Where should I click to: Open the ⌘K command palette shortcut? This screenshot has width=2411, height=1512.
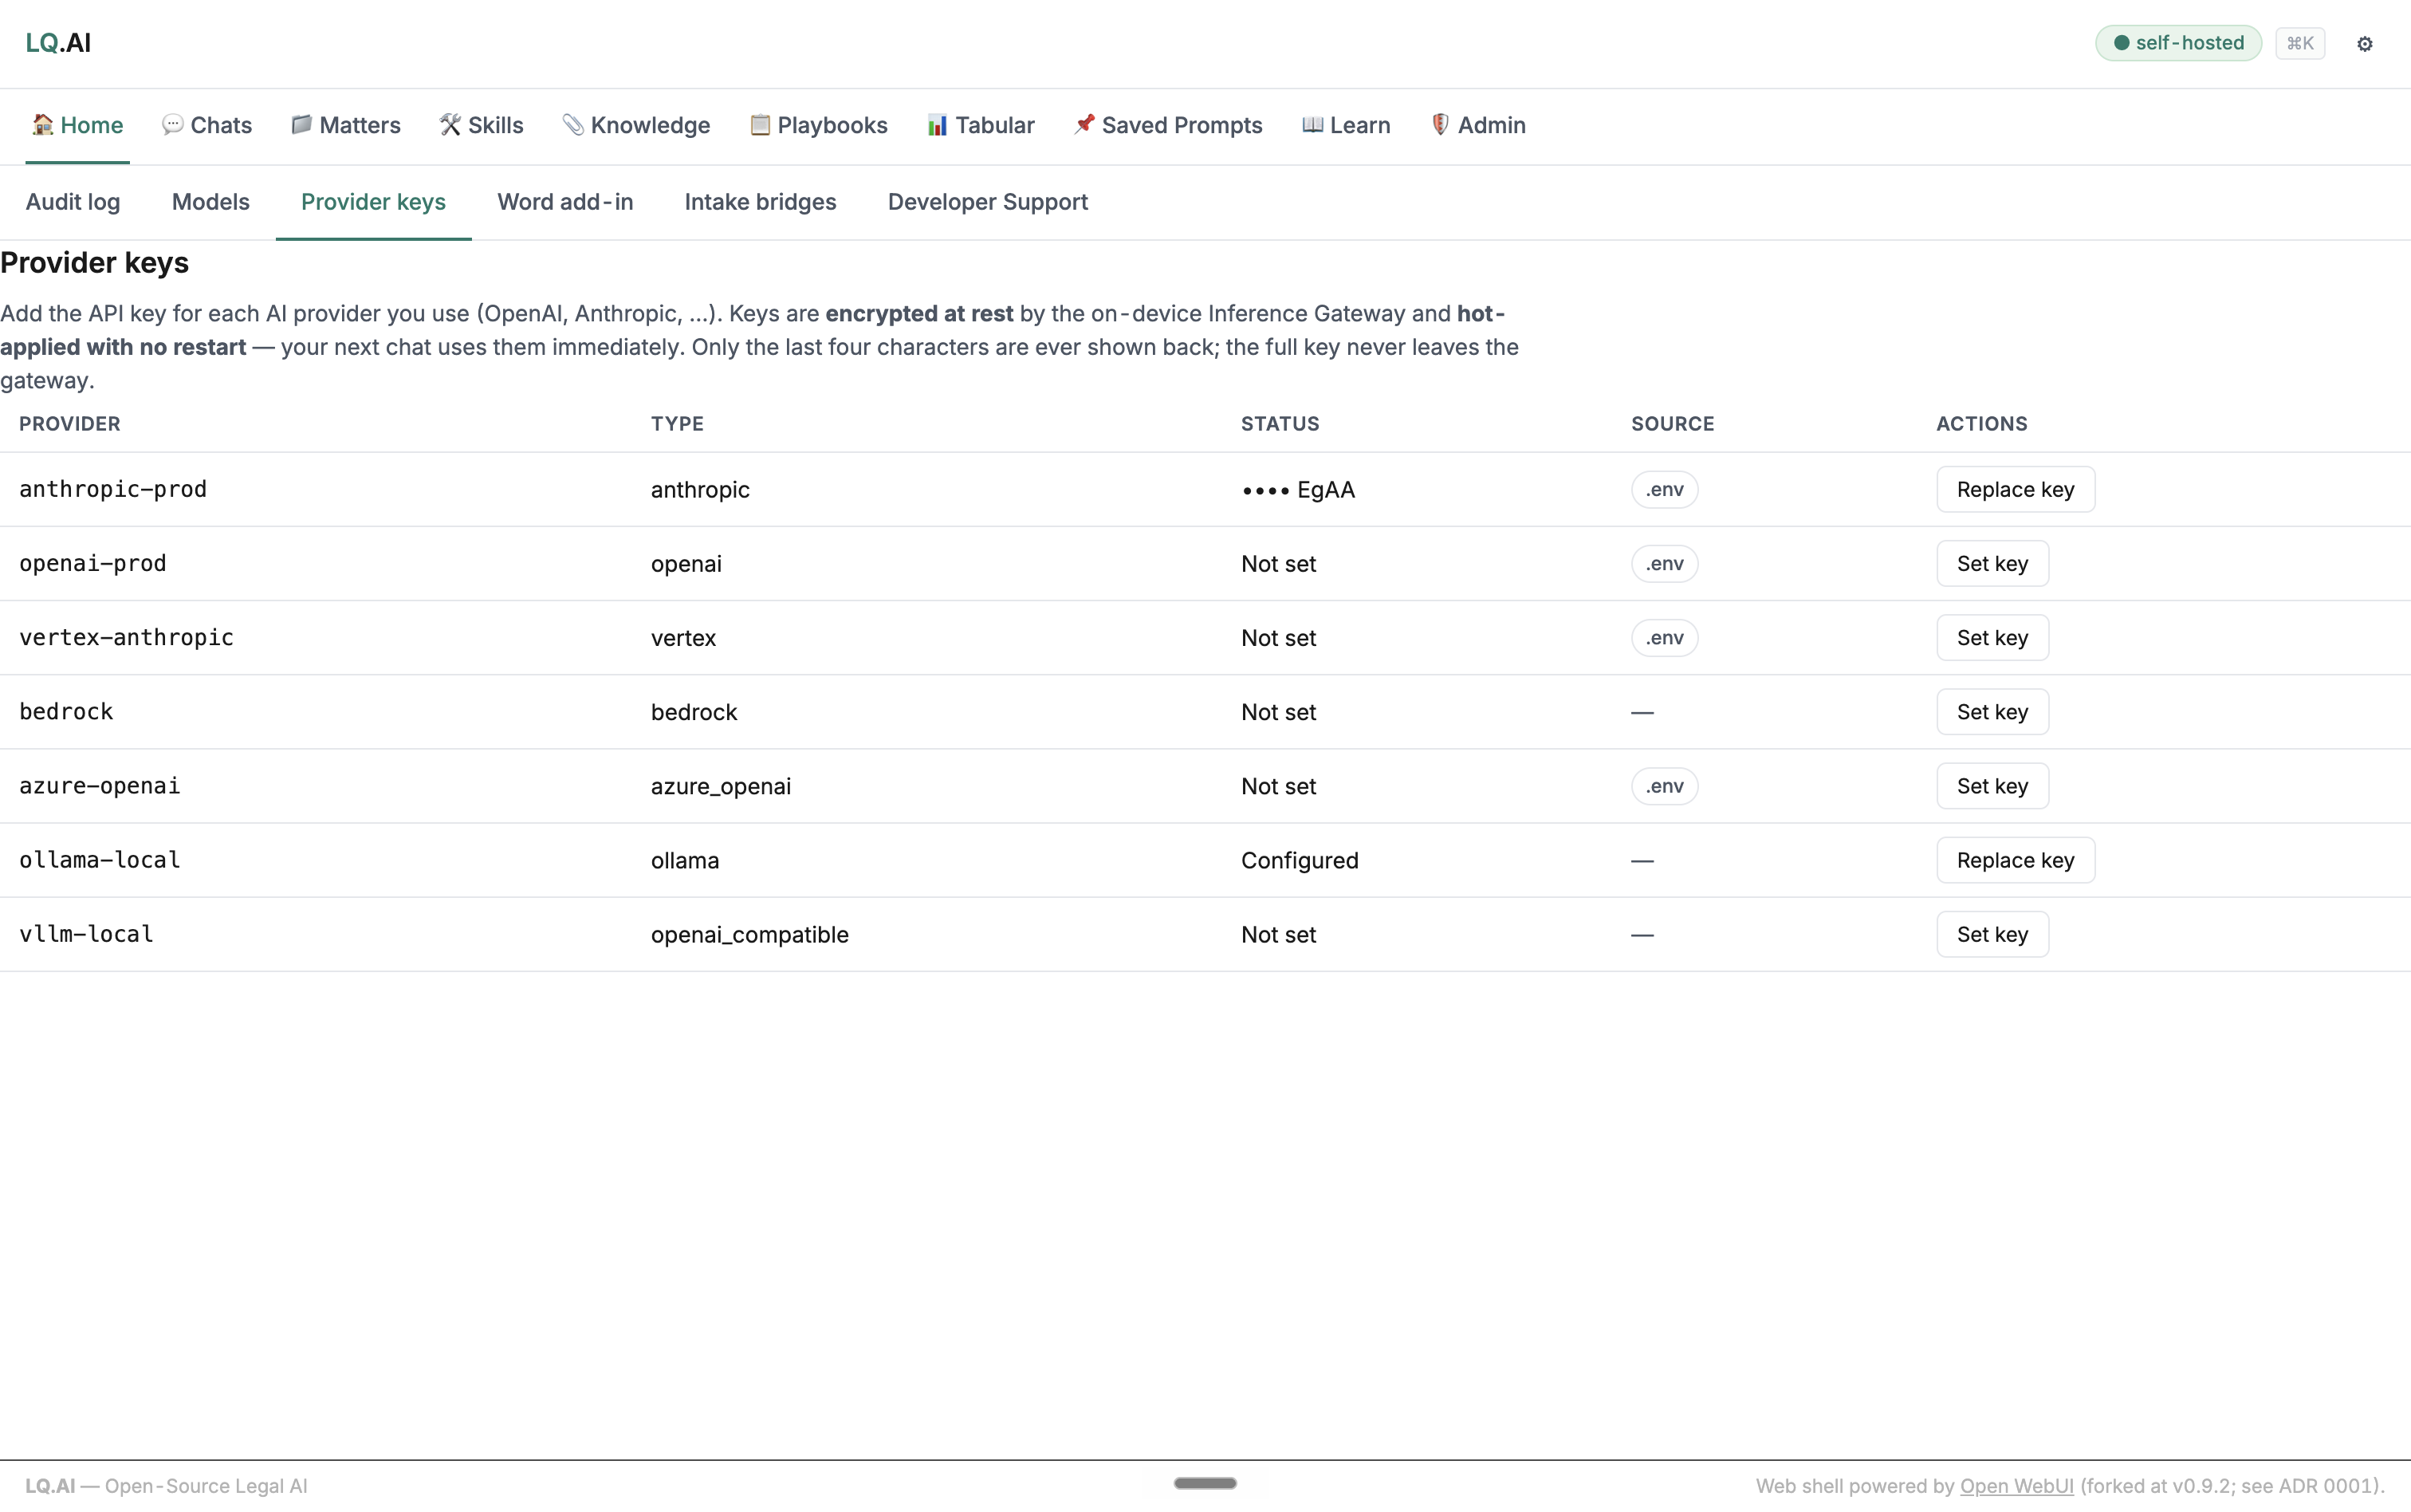[x=2299, y=43]
